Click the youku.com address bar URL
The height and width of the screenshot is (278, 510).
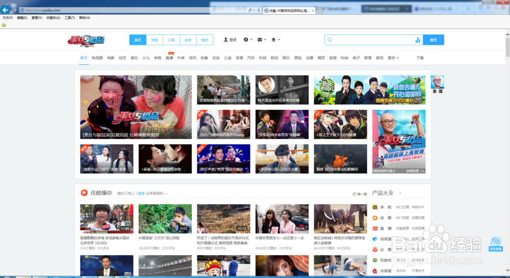(x=43, y=10)
